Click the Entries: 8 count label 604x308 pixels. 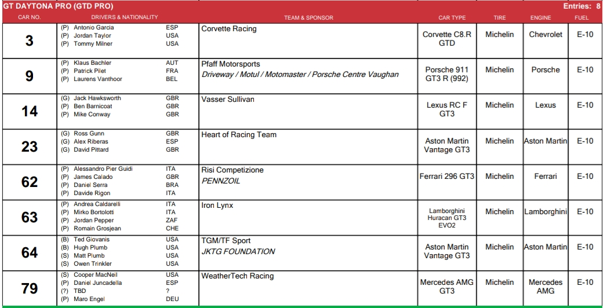tap(581, 6)
